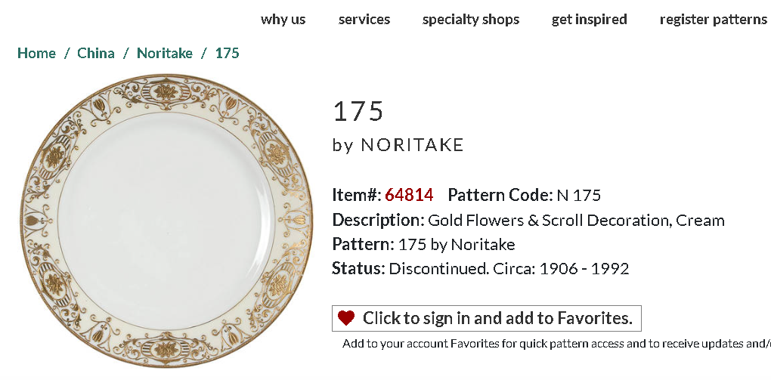Select 'specialty shops' in the top navigation
Viewport: 771px width, 380px height.
point(471,20)
